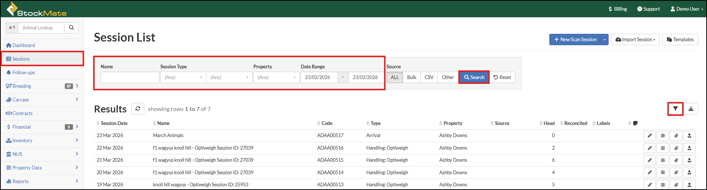The height and width of the screenshot is (190, 707).
Task: Open paperclip attachments for March Animals row
Action: (x=676, y=136)
